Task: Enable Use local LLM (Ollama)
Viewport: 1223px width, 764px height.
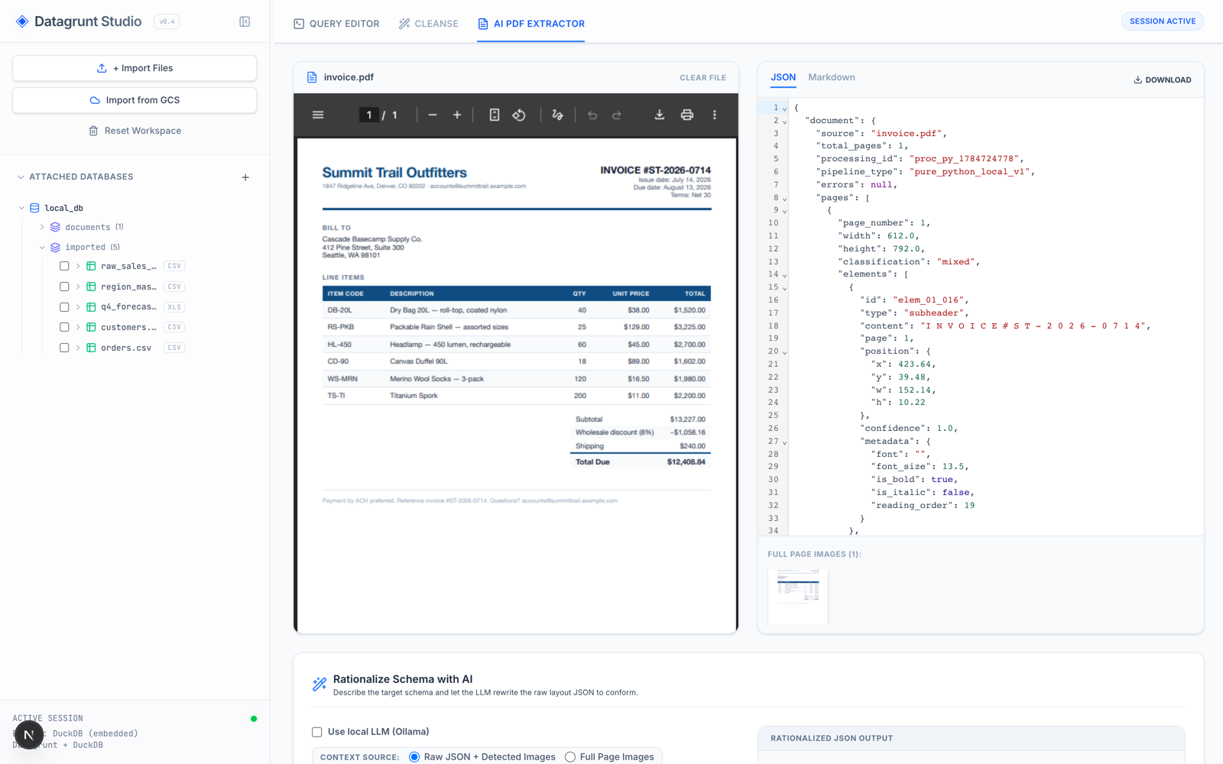Action: click(317, 732)
